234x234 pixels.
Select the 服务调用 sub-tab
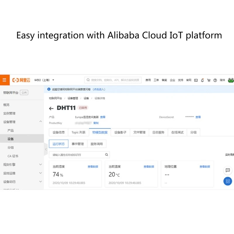tap(97, 144)
